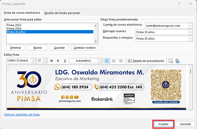
Task: Click signature list scroll-up arrow
Action: [96, 25]
